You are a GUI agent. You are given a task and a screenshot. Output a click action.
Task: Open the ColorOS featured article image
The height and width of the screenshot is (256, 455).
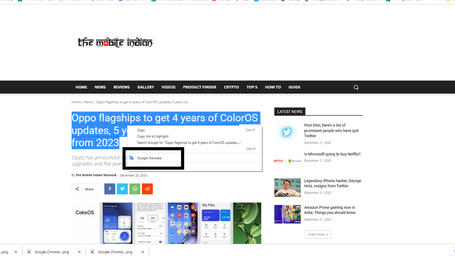click(x=166, y=223)
